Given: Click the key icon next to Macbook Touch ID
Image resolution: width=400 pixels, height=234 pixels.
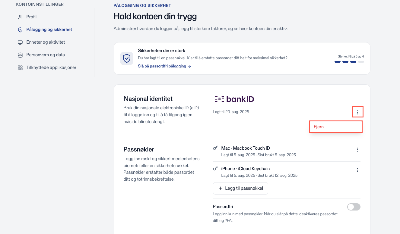Looking at the screenshot, I should [215, 148].
